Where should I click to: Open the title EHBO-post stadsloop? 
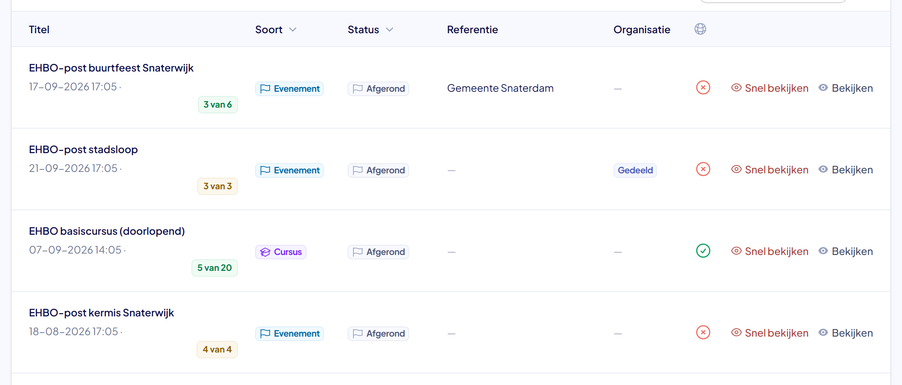[83, 150]
